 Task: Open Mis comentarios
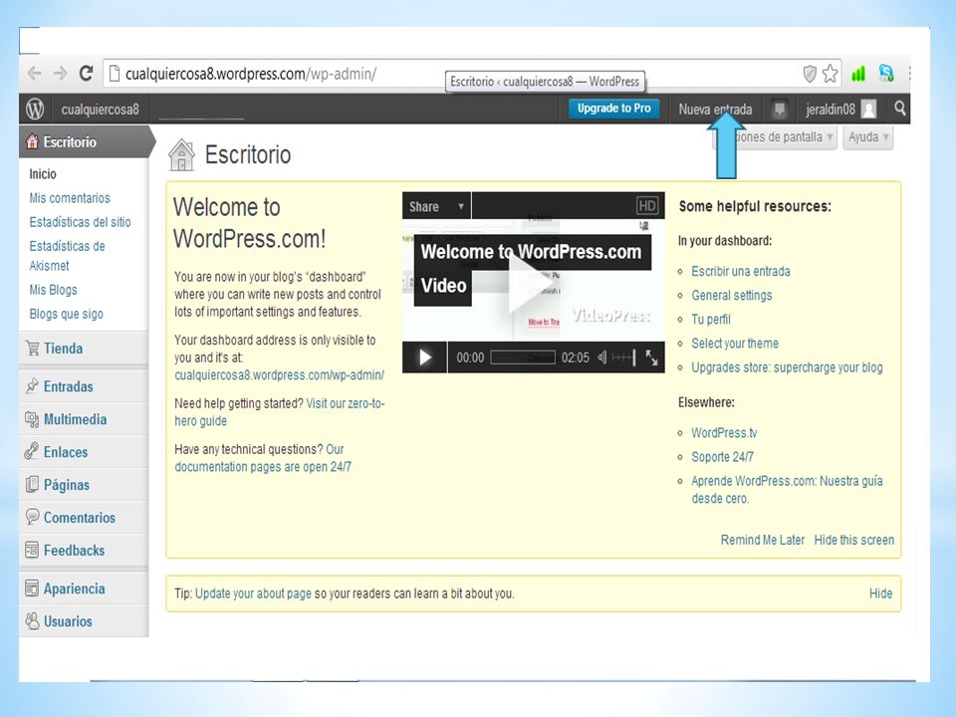[70, 198]
